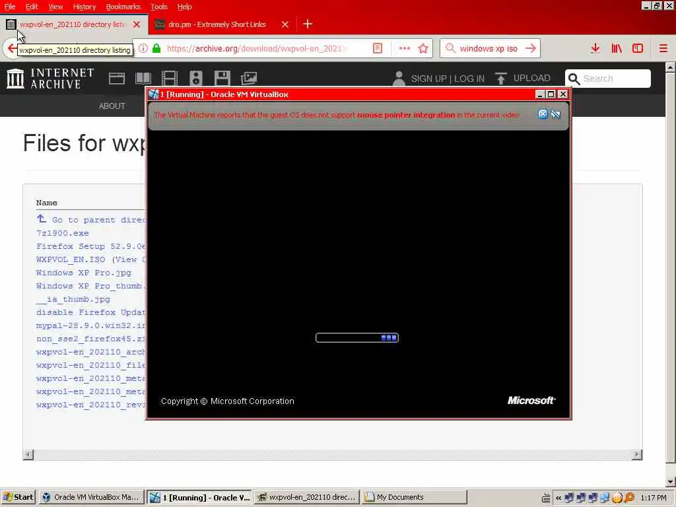Open the Texts book icon

(143, 79)
